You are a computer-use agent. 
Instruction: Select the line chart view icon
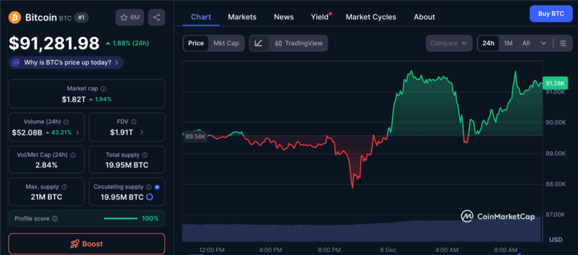pyautogui.click(x=259, y=43)
